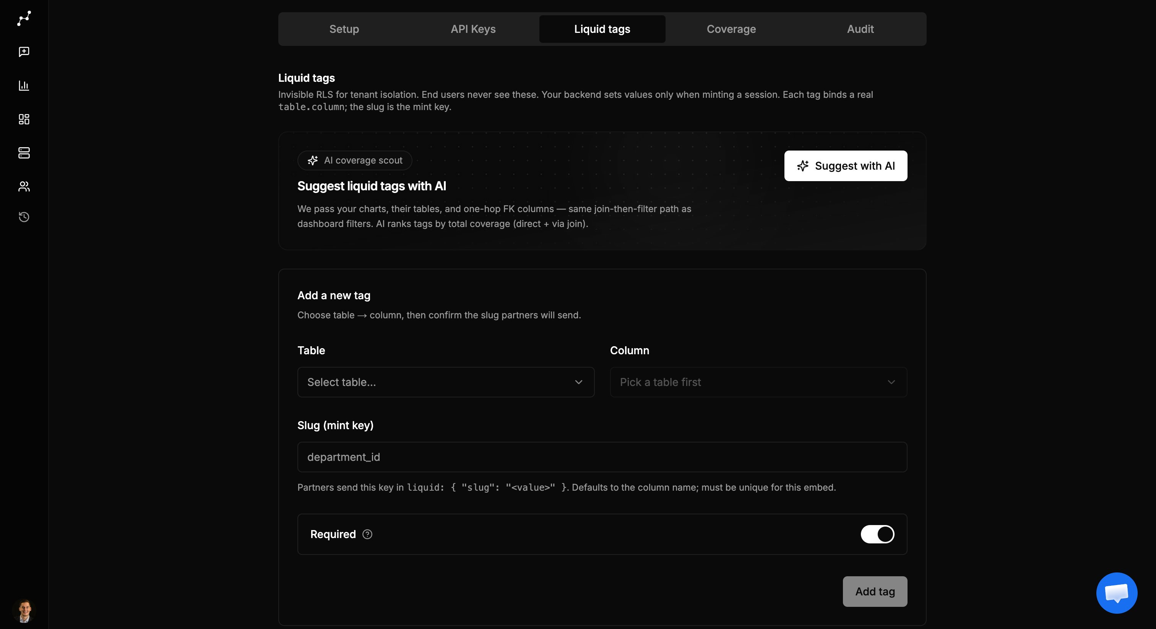Open the app logo home icon
Image resolution: width=1156 pixels, height=629 pixels.
(24, 18)
